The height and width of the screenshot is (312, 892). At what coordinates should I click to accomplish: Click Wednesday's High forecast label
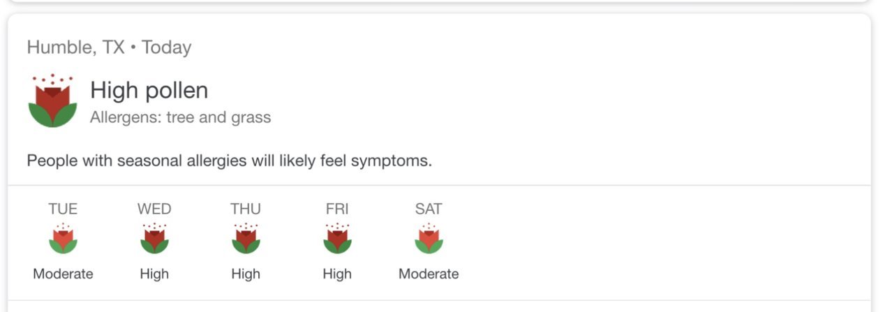pyautogui.click(x=154, y=274)
